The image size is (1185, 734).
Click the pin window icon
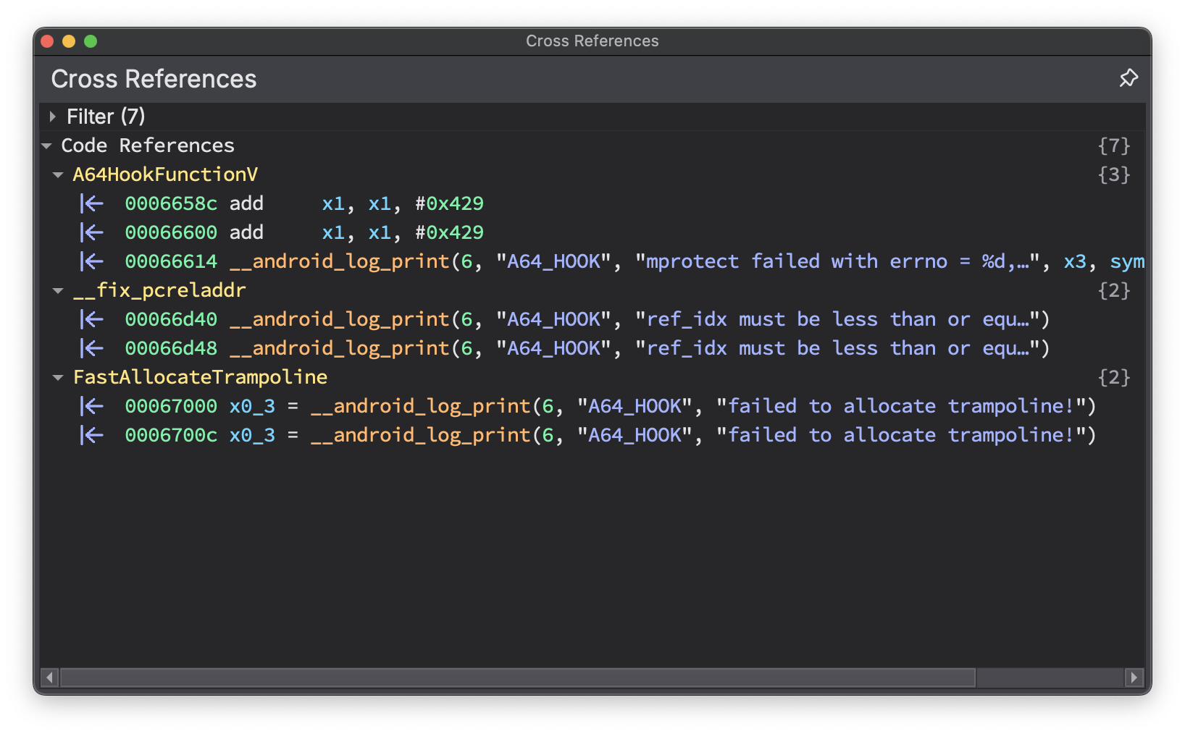1128,78
